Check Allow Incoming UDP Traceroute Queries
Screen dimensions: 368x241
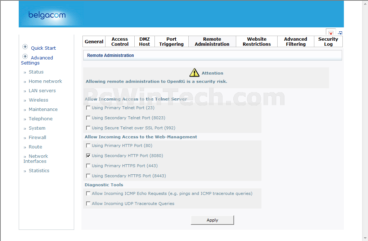[88, 204]
